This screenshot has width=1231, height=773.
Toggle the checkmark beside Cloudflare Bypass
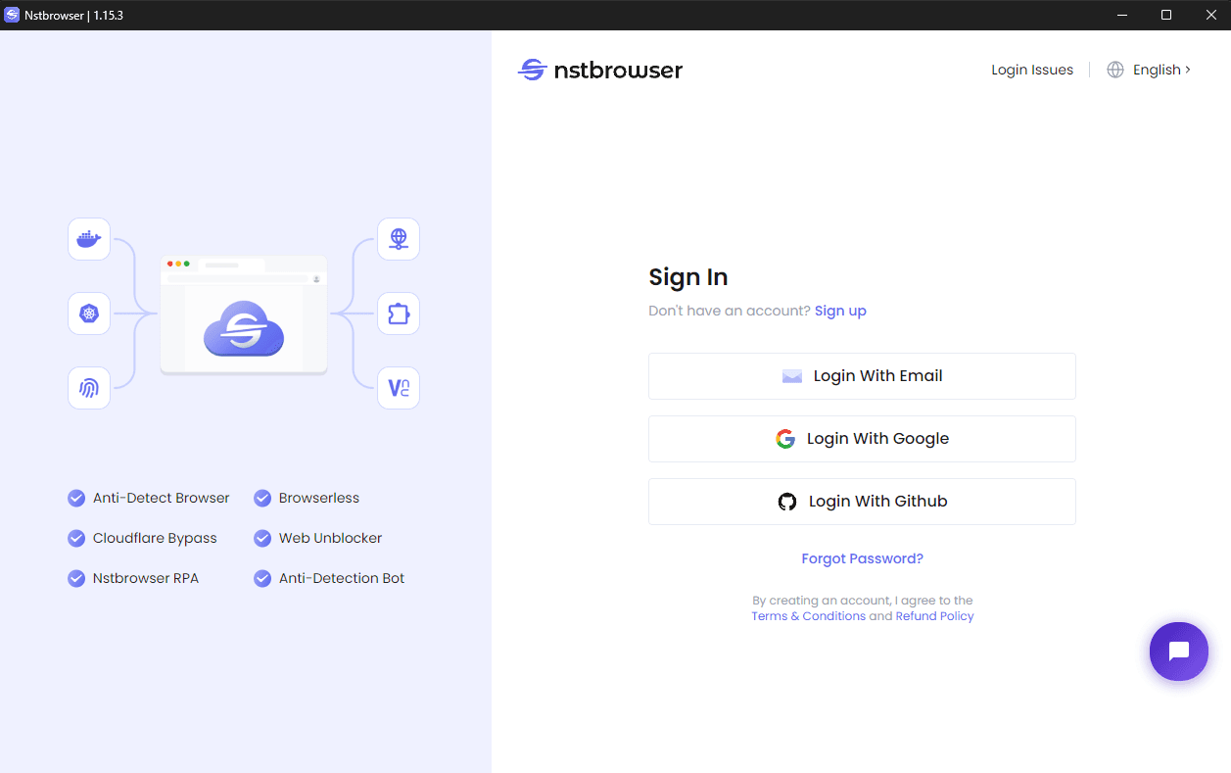pyautogui.click(x=76, y=538)
